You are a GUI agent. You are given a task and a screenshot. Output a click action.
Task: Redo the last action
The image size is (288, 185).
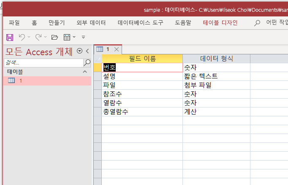38,37
